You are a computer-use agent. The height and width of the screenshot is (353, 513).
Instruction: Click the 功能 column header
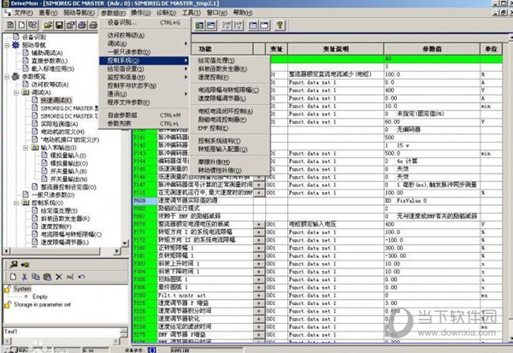tap(221, 49)
